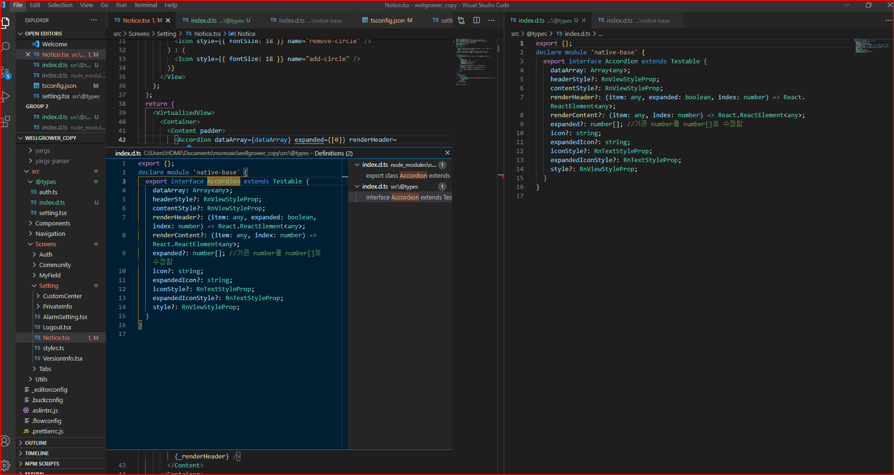Switch to the tsconfig.json tab
The width and height of the screenshot is (894, 475).
[x=387, y=20]
